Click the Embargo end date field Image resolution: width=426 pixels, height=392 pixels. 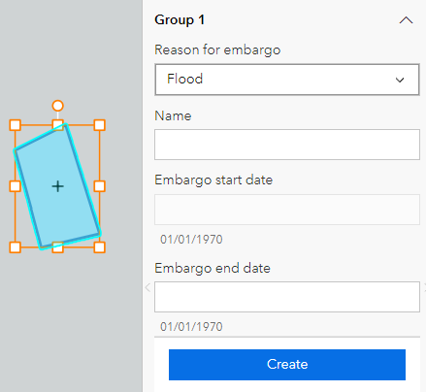point(287,297)
